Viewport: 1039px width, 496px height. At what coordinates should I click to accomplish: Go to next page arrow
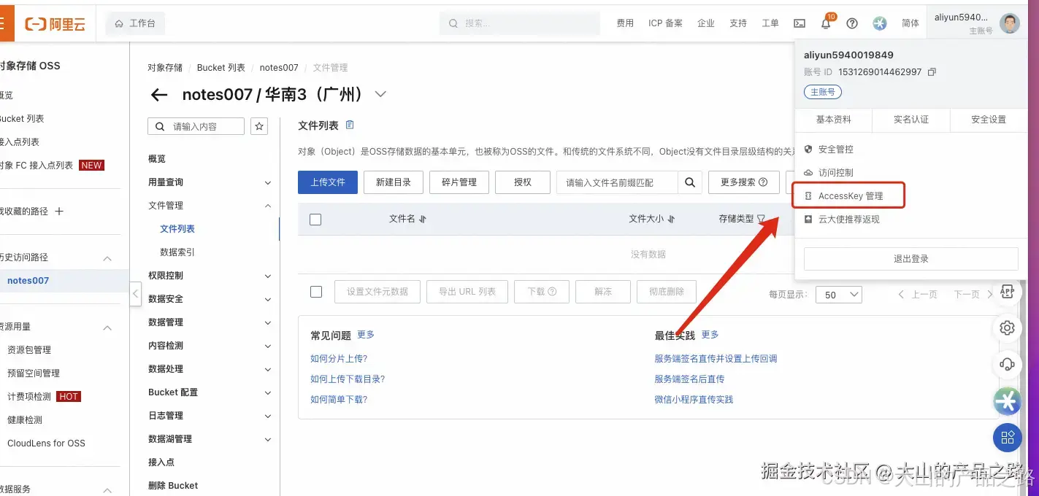[990, 295]
